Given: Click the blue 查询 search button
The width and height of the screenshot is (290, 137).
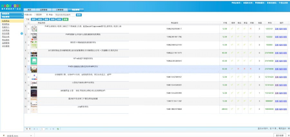Looking at the screenshot, I should click(x=79, y=15).
